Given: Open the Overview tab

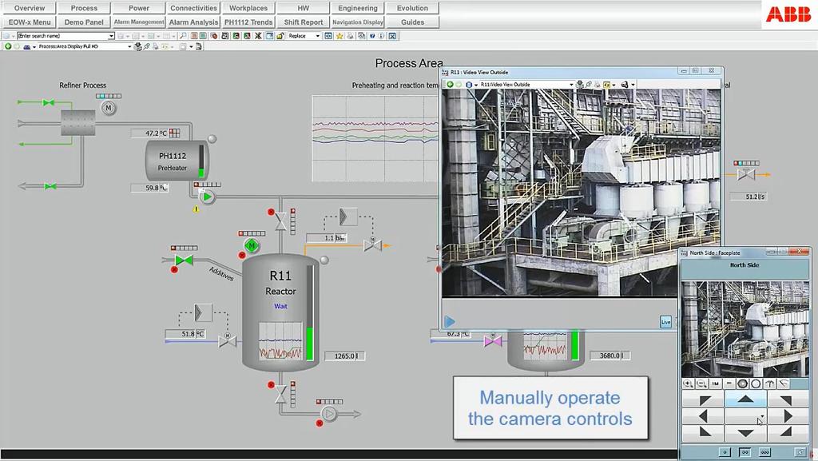Looking at the screenshot, I should pyautogui.click(x=30, y=8).
